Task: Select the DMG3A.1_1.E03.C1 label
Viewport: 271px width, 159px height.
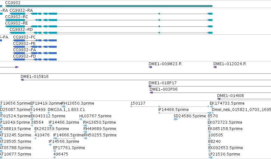Action: tap(66, 110)
